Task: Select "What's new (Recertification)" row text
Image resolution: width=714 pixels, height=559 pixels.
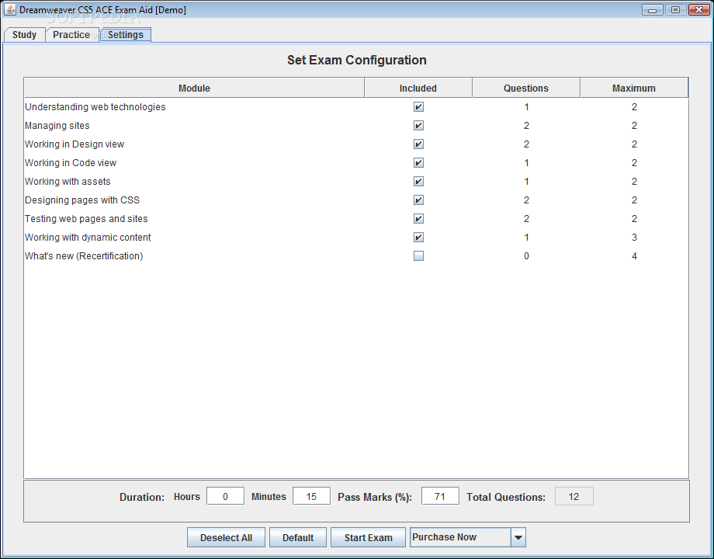Action: point(84,256)
